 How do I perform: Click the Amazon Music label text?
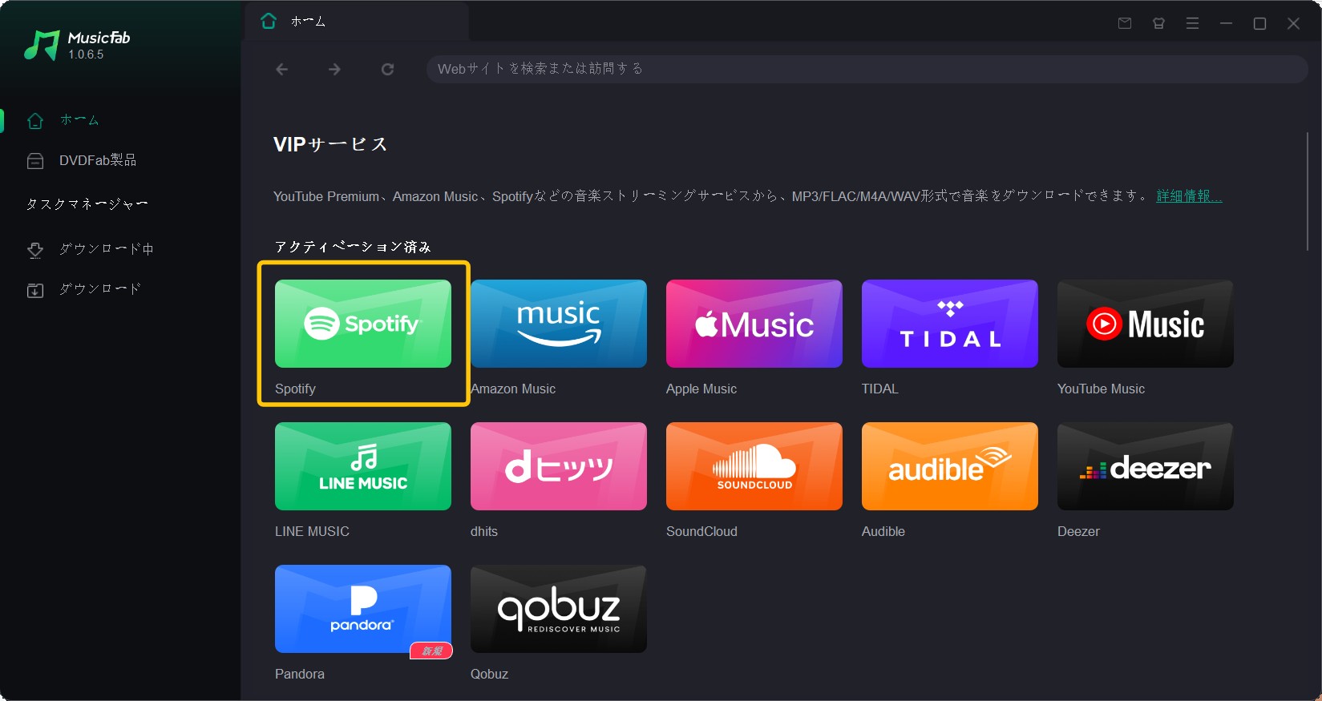513,389
